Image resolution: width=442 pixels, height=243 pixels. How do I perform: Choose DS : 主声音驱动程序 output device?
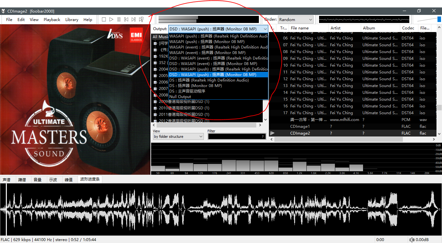coord(187,91)
